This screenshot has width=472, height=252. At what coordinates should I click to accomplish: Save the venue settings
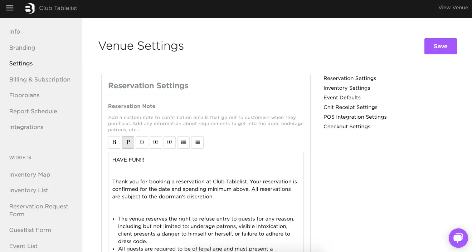[440, 46]
